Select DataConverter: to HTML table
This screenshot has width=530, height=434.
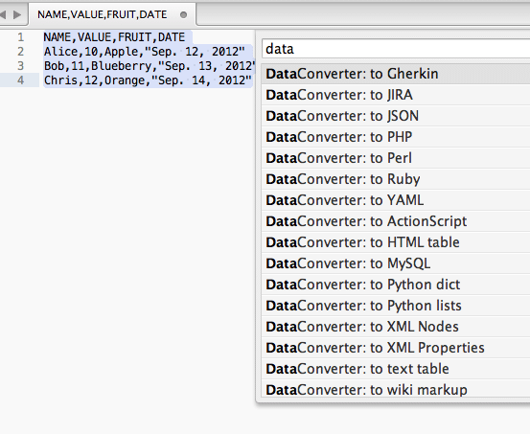point(396,242)
